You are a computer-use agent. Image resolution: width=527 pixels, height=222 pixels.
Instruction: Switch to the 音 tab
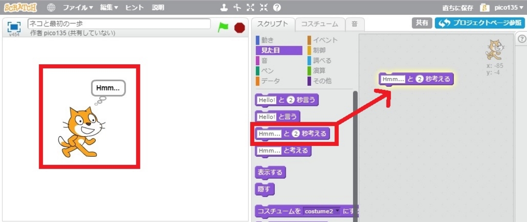pos(355,24)
